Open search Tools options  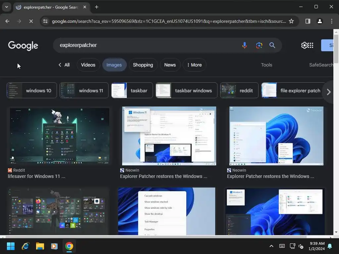[x=266, y=65]
